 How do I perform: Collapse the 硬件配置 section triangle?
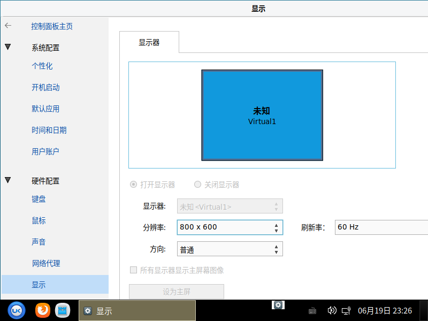click(x=8, y=180)
